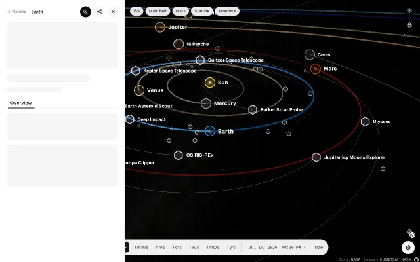This screenshot has height=262, width=420.
Task: Expand the date time picker chevron
Action: [304, 248]
